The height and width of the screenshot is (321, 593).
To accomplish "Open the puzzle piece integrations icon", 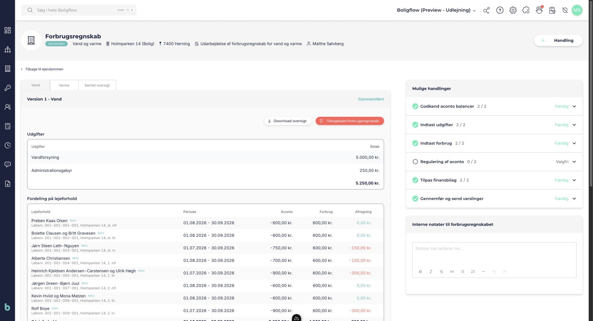I will pos(526,10).
